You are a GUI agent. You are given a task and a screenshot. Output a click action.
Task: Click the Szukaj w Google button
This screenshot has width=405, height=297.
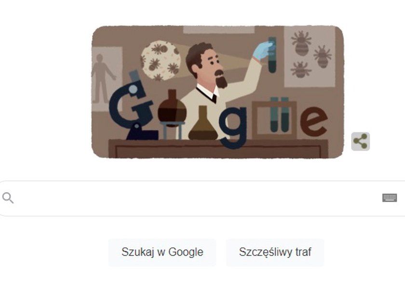[162, 252]
